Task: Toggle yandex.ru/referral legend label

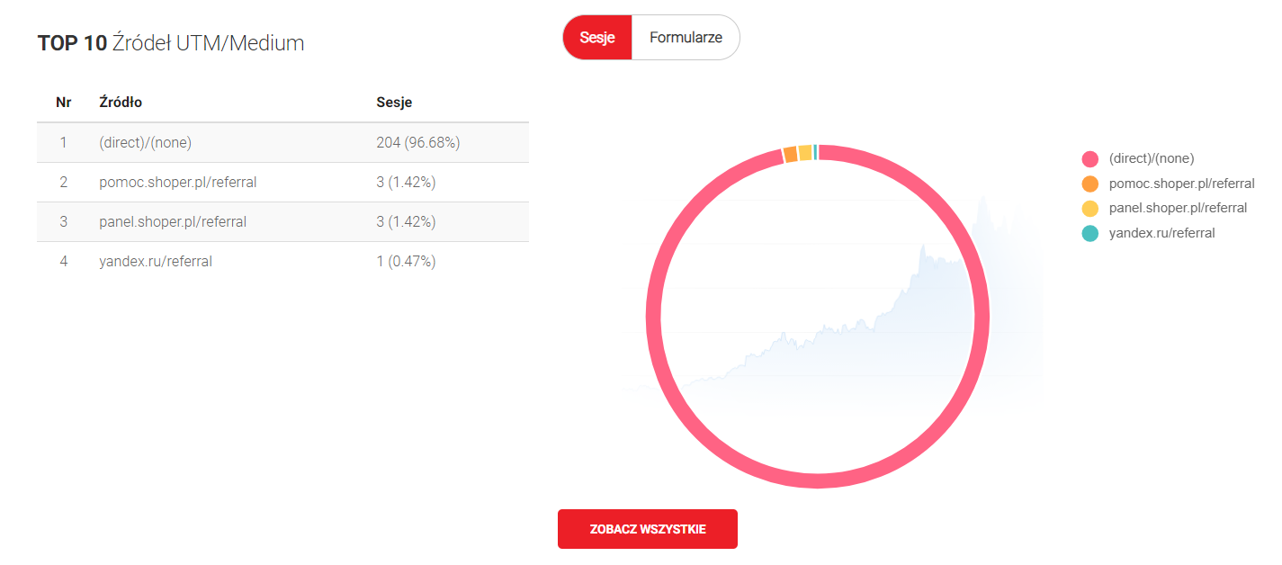Action: coord(1161,233)
